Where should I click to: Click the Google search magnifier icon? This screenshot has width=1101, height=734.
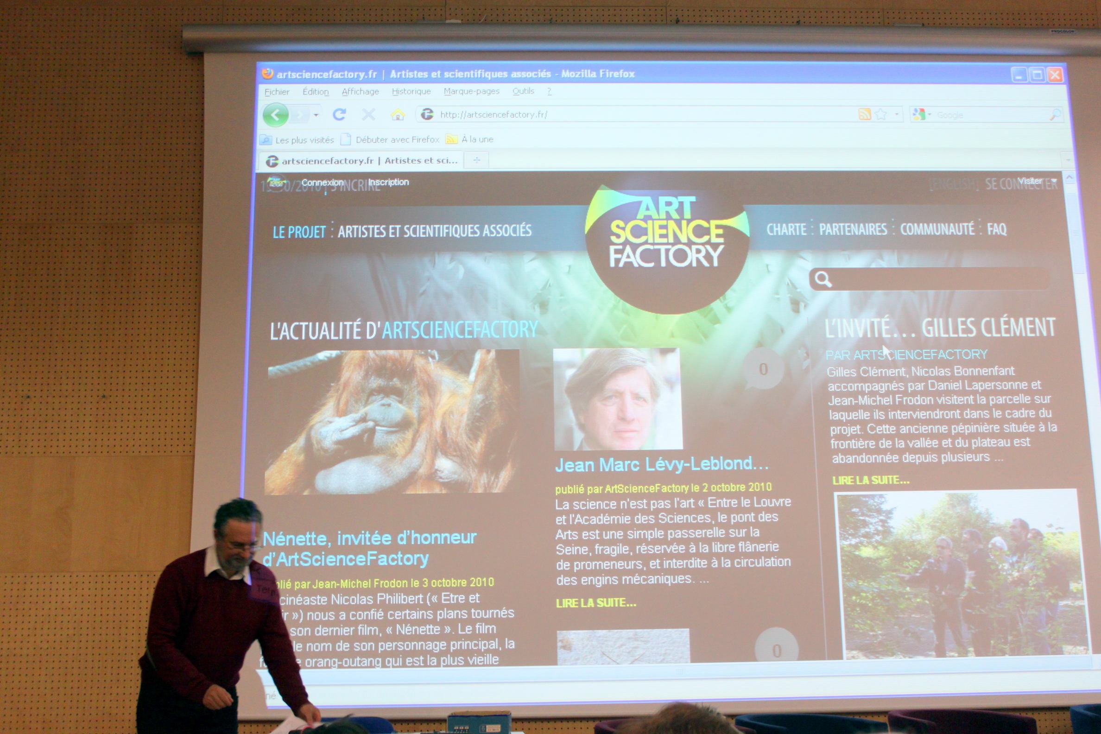[x=1055, y=115]
